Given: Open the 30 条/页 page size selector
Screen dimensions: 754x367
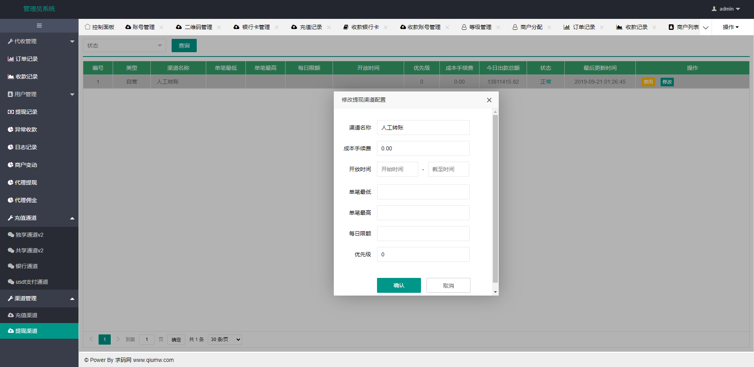Looking at the screenshot, I should tap(225, 340).
